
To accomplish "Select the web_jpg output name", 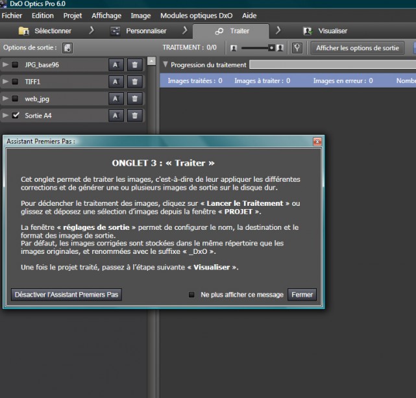I will [37, 99].
